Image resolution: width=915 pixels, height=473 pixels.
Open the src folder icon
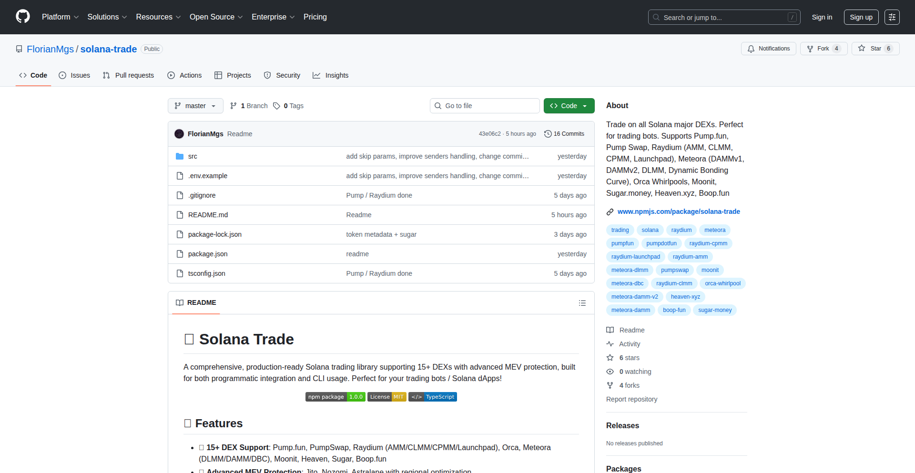coord(180,156)
